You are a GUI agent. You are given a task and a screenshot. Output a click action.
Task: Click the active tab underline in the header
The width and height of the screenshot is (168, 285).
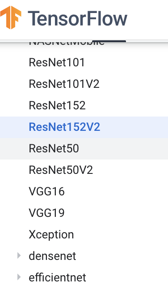(109, 41)
